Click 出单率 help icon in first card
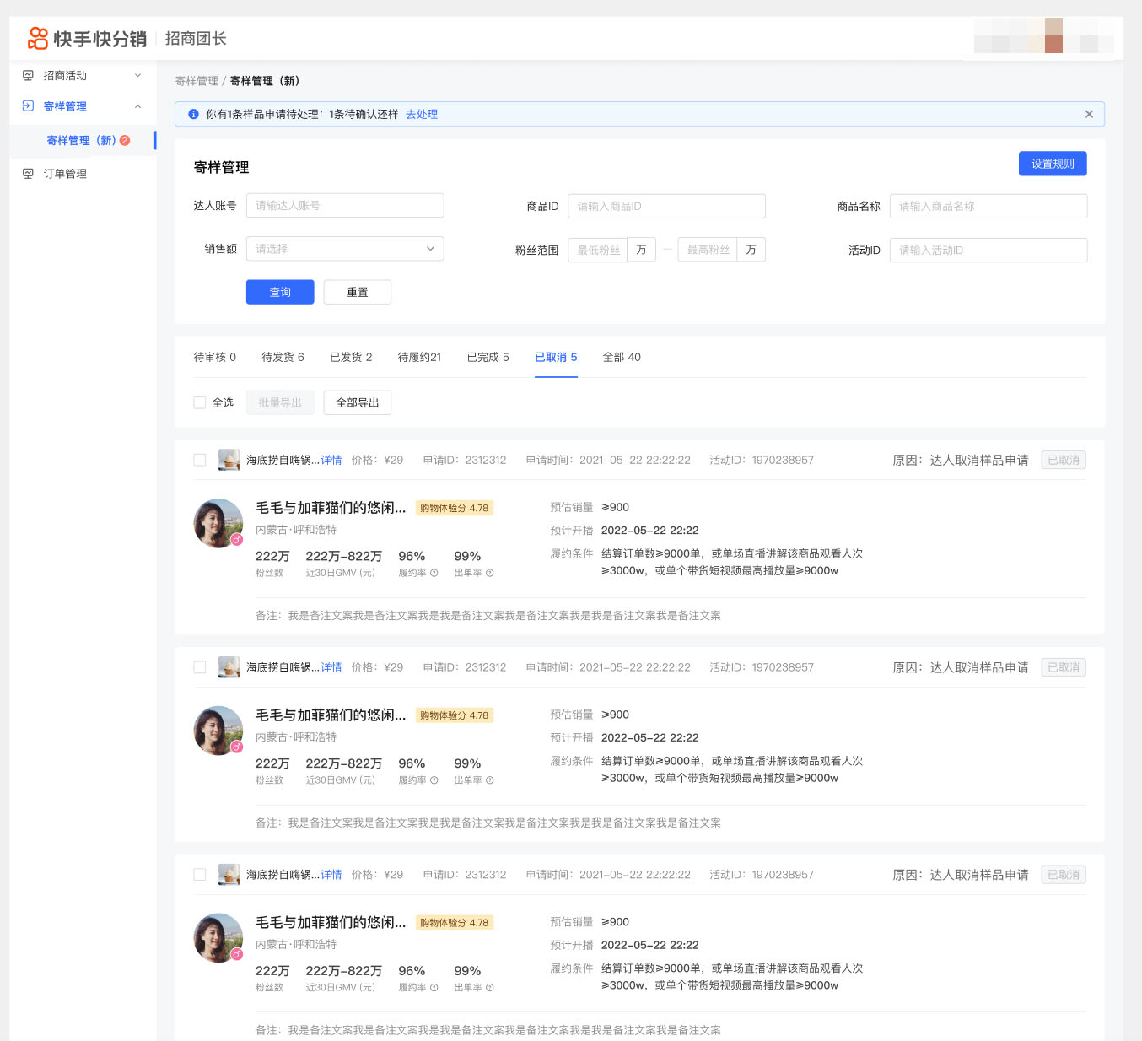 point(490,573)
